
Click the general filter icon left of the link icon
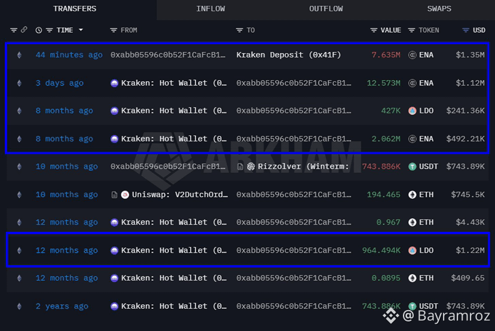(14, 30)
